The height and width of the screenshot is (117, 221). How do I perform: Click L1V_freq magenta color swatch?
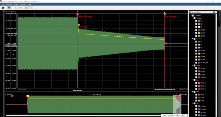click(199, 83)
